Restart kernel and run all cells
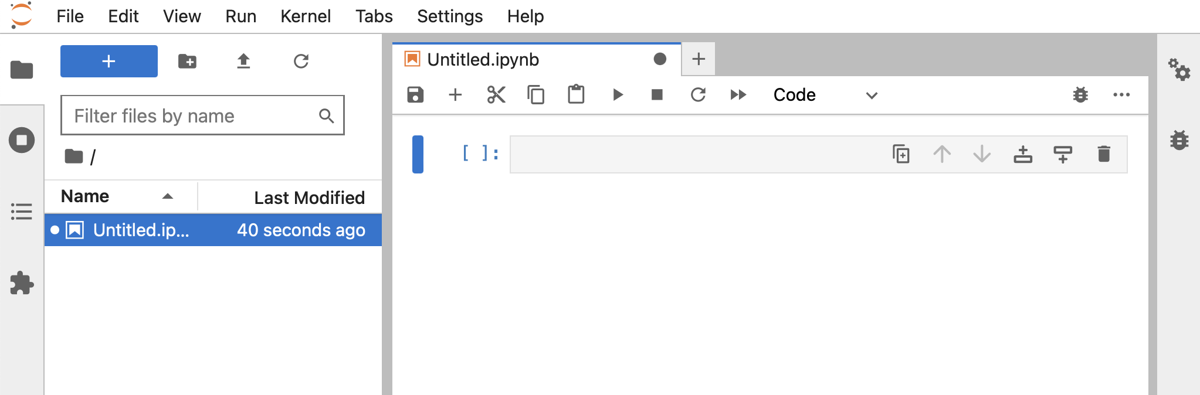1200x395 pixels. 738,95
